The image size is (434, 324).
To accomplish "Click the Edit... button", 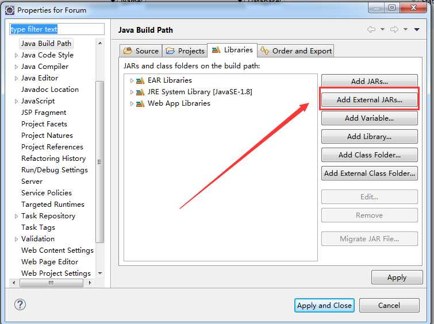I will (x=369, y=196).
